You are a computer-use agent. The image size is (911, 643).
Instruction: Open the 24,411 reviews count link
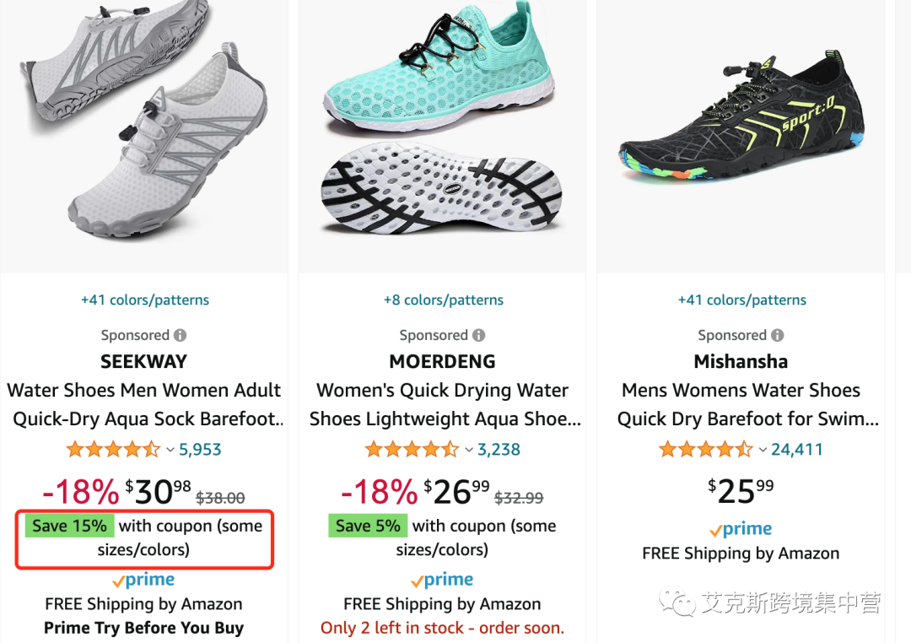796,450
